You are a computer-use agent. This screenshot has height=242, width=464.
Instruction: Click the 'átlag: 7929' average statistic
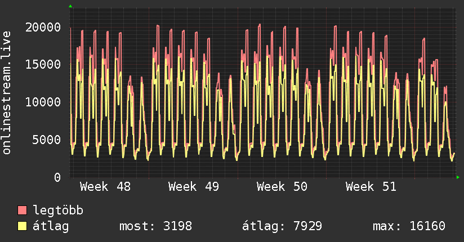pos(282,226)
